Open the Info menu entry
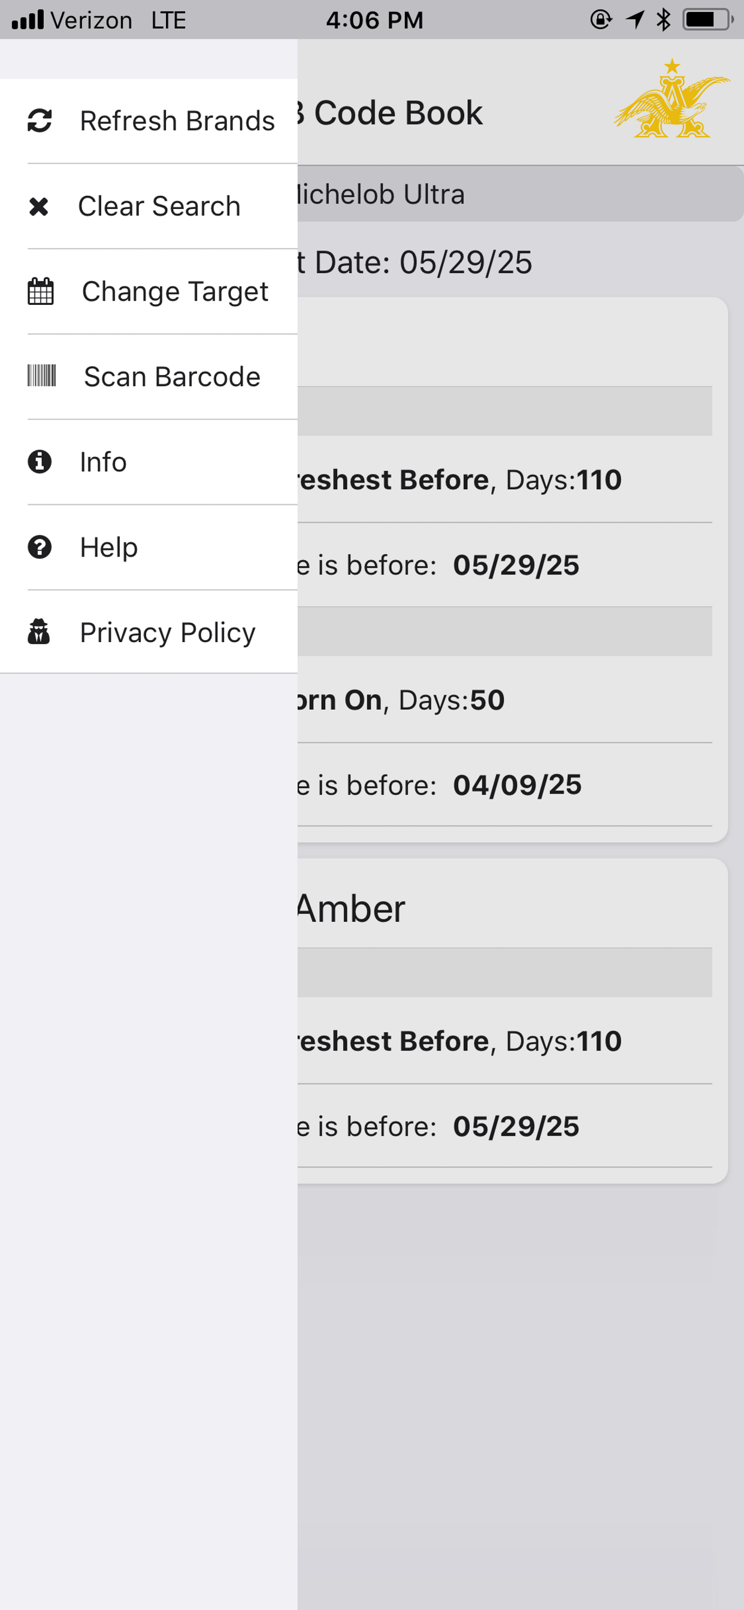Viewport: 744px width, 1610px height. (149, 462)
